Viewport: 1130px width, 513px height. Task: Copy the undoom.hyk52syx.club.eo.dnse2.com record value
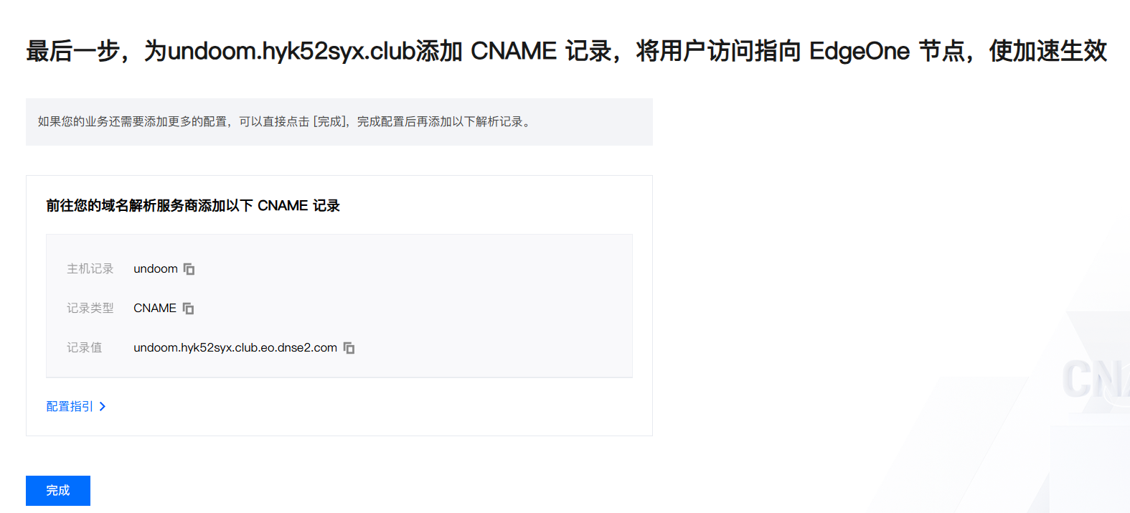349,348
